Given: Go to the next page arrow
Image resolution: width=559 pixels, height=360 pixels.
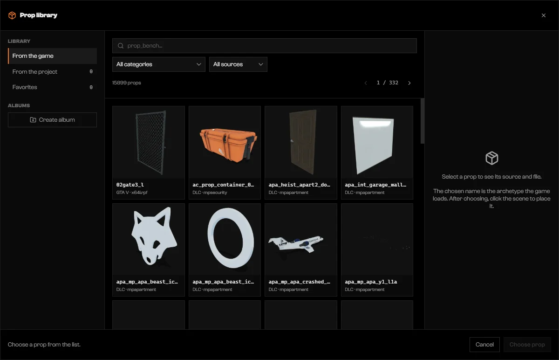Looking at the screenshot, I should (409, 83).
